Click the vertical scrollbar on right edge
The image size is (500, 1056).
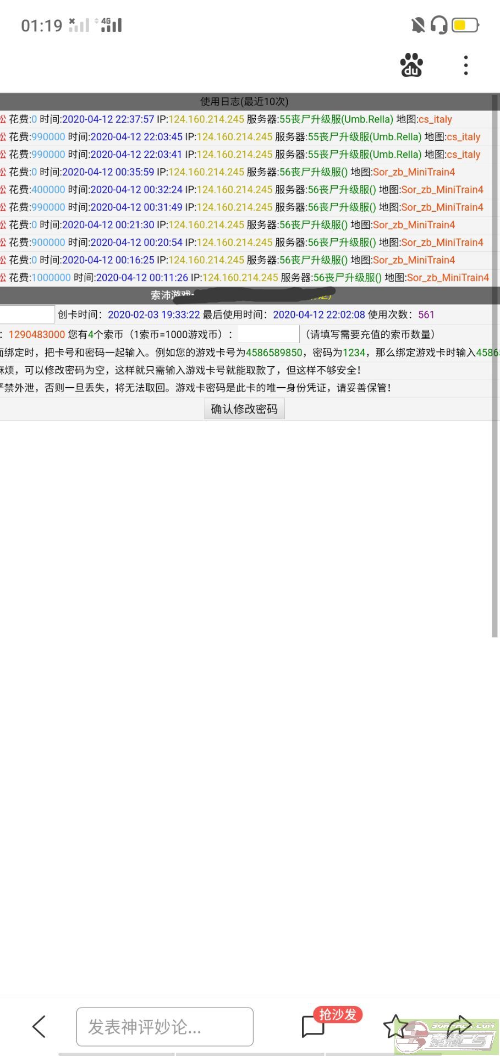tap(494, 363)
